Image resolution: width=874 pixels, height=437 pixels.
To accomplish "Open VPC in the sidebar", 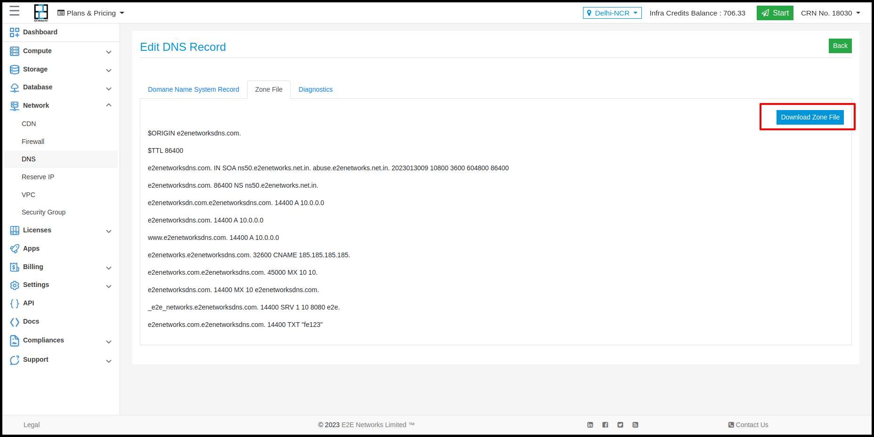I will [28, 195].
